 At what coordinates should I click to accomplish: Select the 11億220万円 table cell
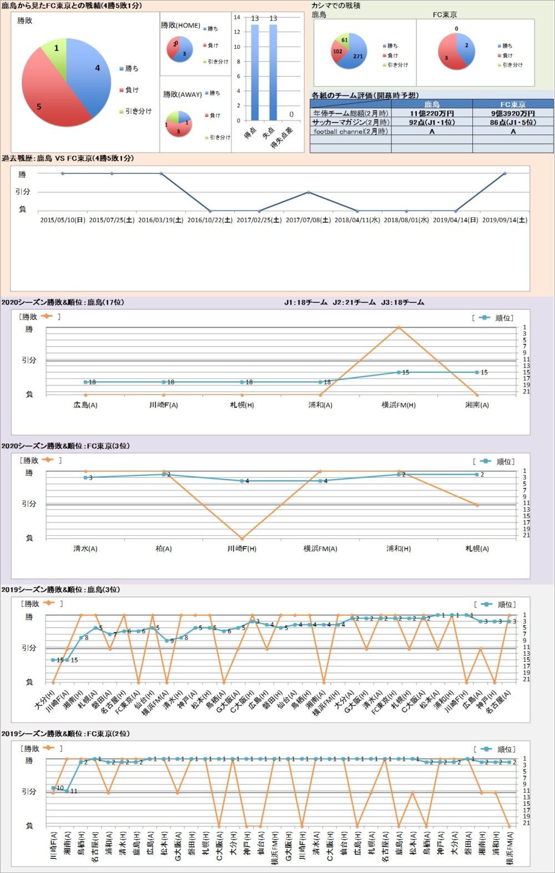pyautogui.click(x=432, y=113)
